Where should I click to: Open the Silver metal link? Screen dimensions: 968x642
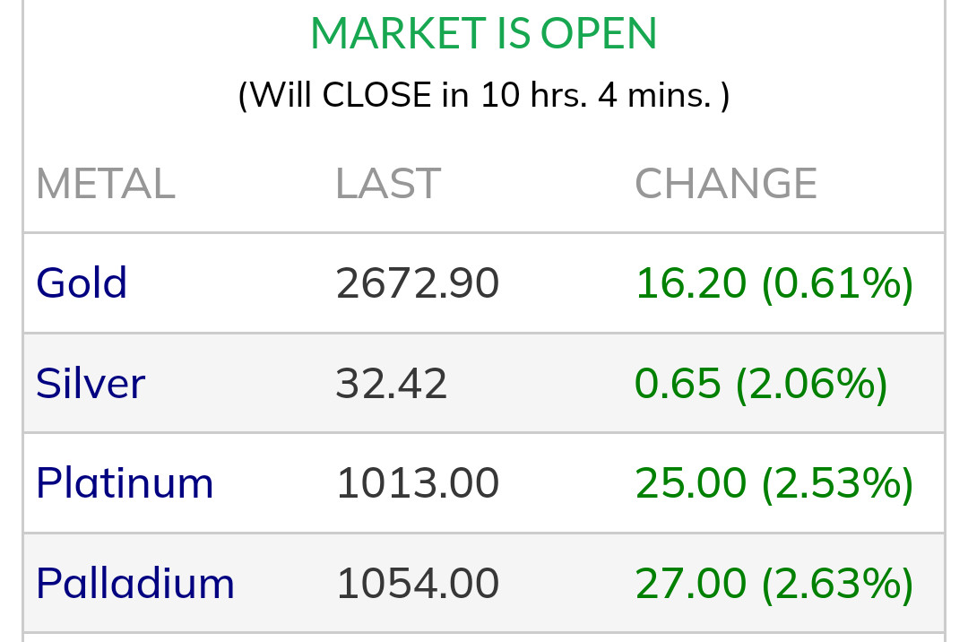(90, 384)
